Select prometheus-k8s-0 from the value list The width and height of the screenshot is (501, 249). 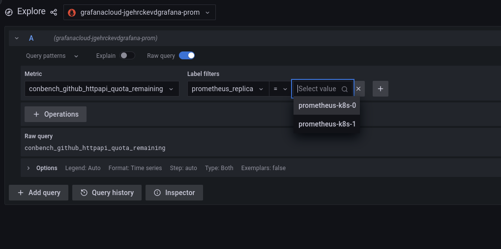tap(327, 106)
